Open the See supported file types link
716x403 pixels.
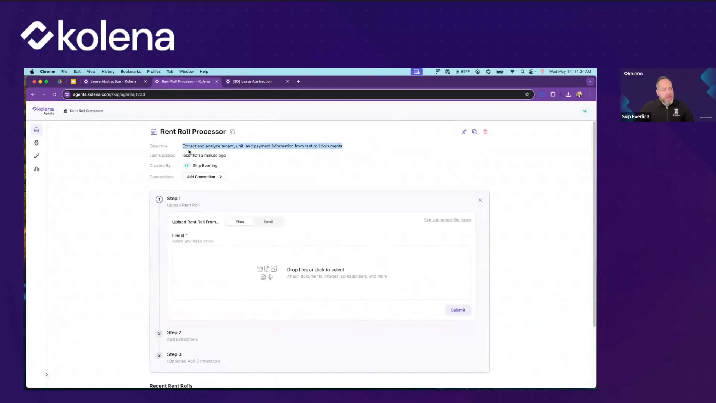click(447, 220)
